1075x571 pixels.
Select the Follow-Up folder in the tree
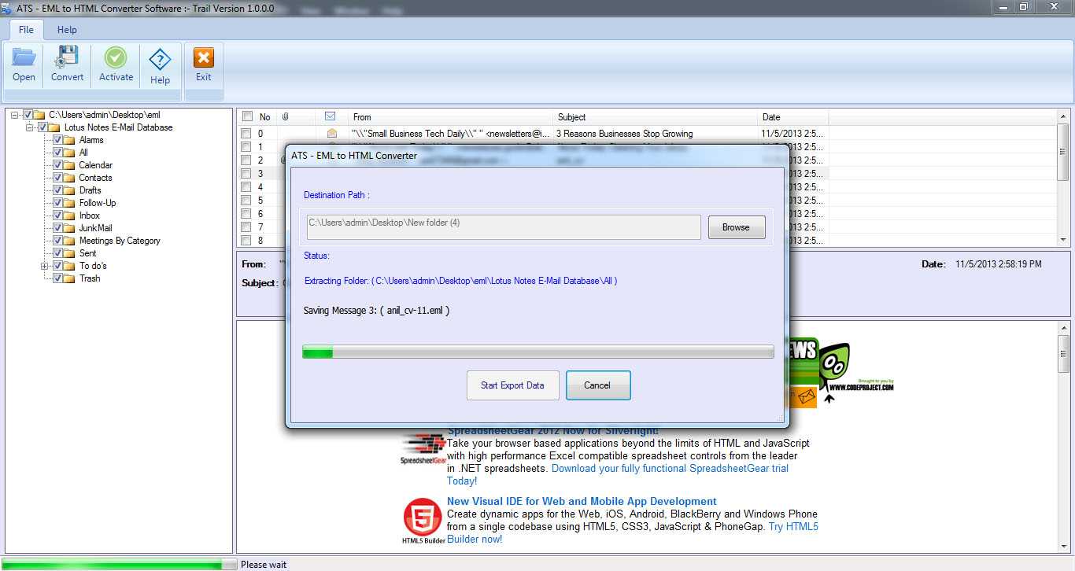coord(98,203)
